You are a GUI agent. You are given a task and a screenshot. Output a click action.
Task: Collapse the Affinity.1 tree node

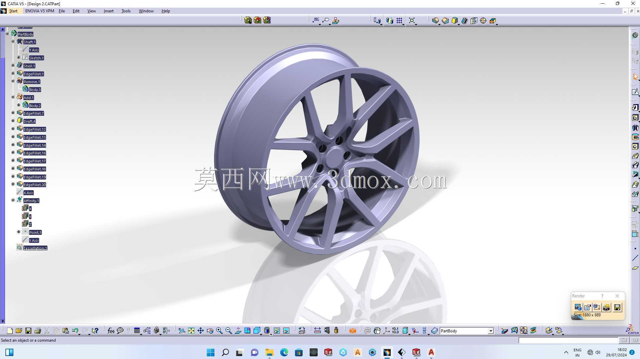(13, 201)
